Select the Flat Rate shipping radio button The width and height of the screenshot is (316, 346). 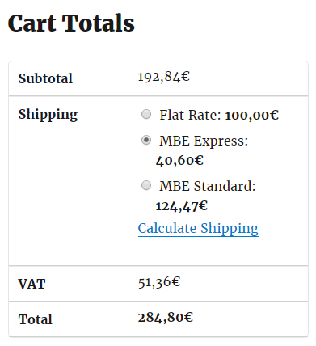point(146,114)
